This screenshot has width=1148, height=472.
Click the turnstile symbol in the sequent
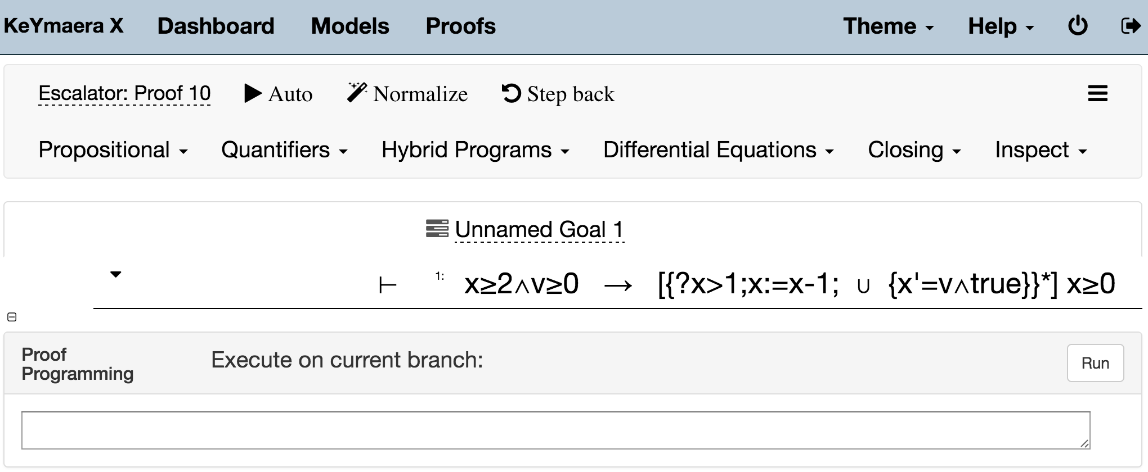[388, 285]
